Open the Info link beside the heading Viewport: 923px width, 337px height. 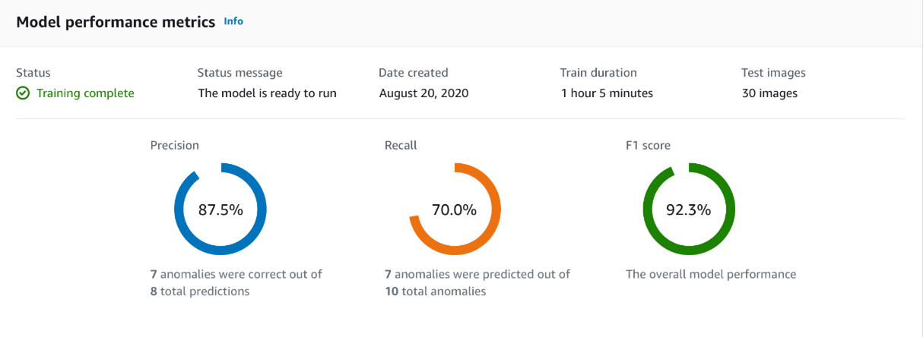(x=233, y=21)
